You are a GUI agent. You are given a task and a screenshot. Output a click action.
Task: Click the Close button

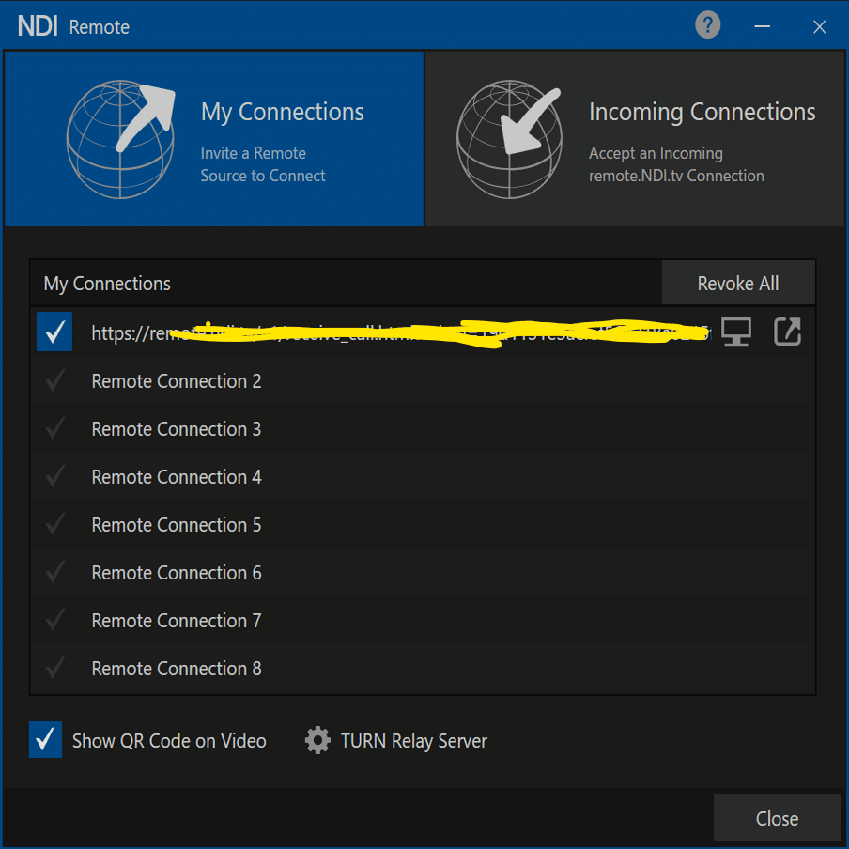(777, 818)
